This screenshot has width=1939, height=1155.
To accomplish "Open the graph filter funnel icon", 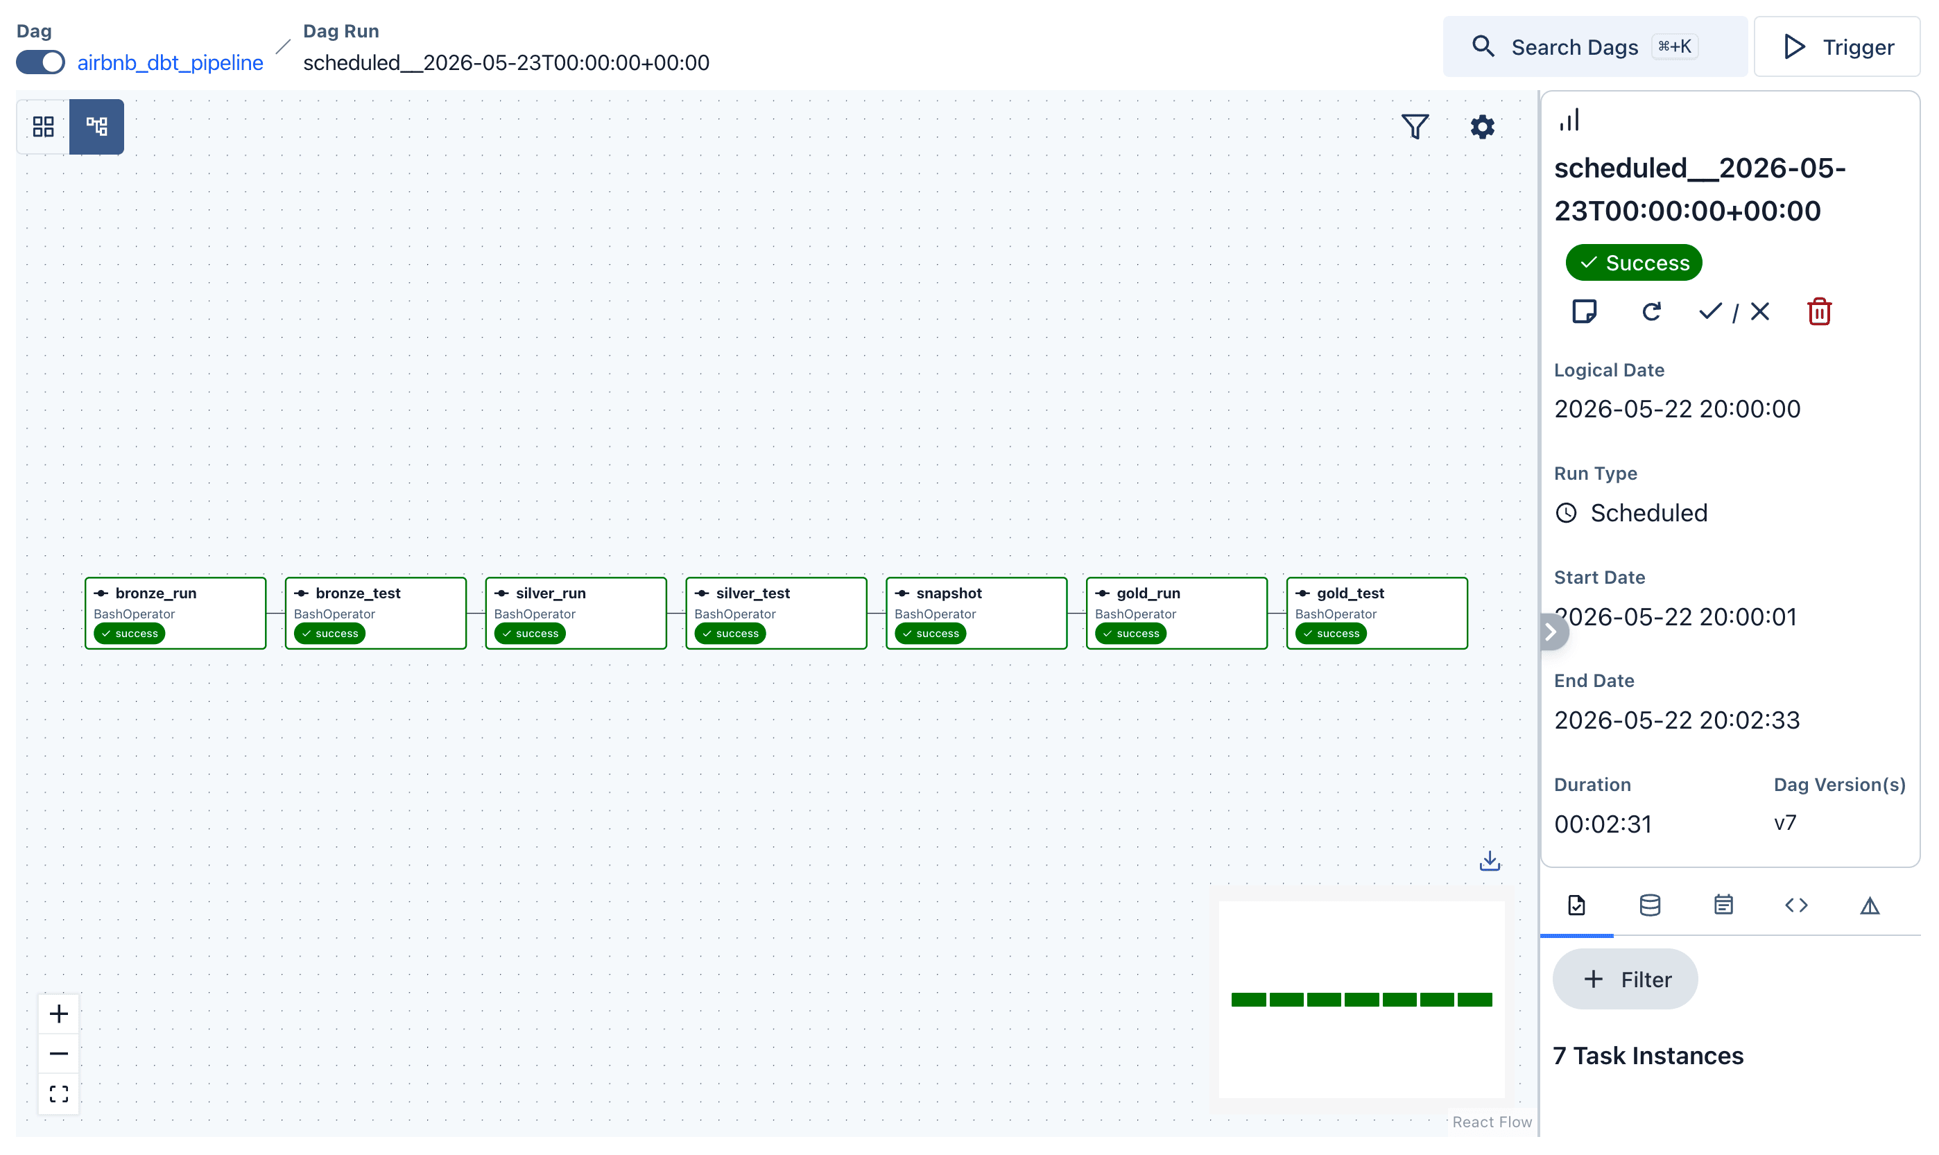I will click(x=1417, y=127).
